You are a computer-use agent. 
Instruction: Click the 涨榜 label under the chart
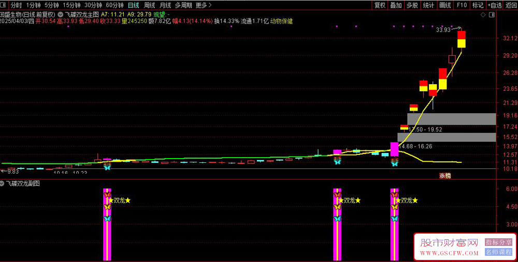pyautogui.click(x=444, y=176)
